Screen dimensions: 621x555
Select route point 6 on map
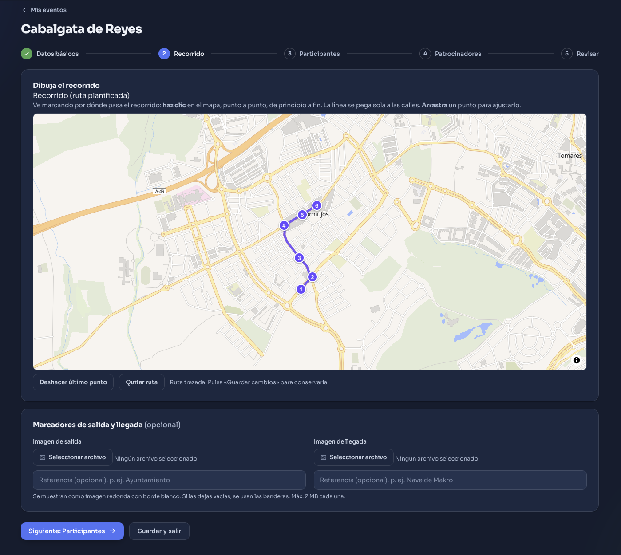[316, 205]
